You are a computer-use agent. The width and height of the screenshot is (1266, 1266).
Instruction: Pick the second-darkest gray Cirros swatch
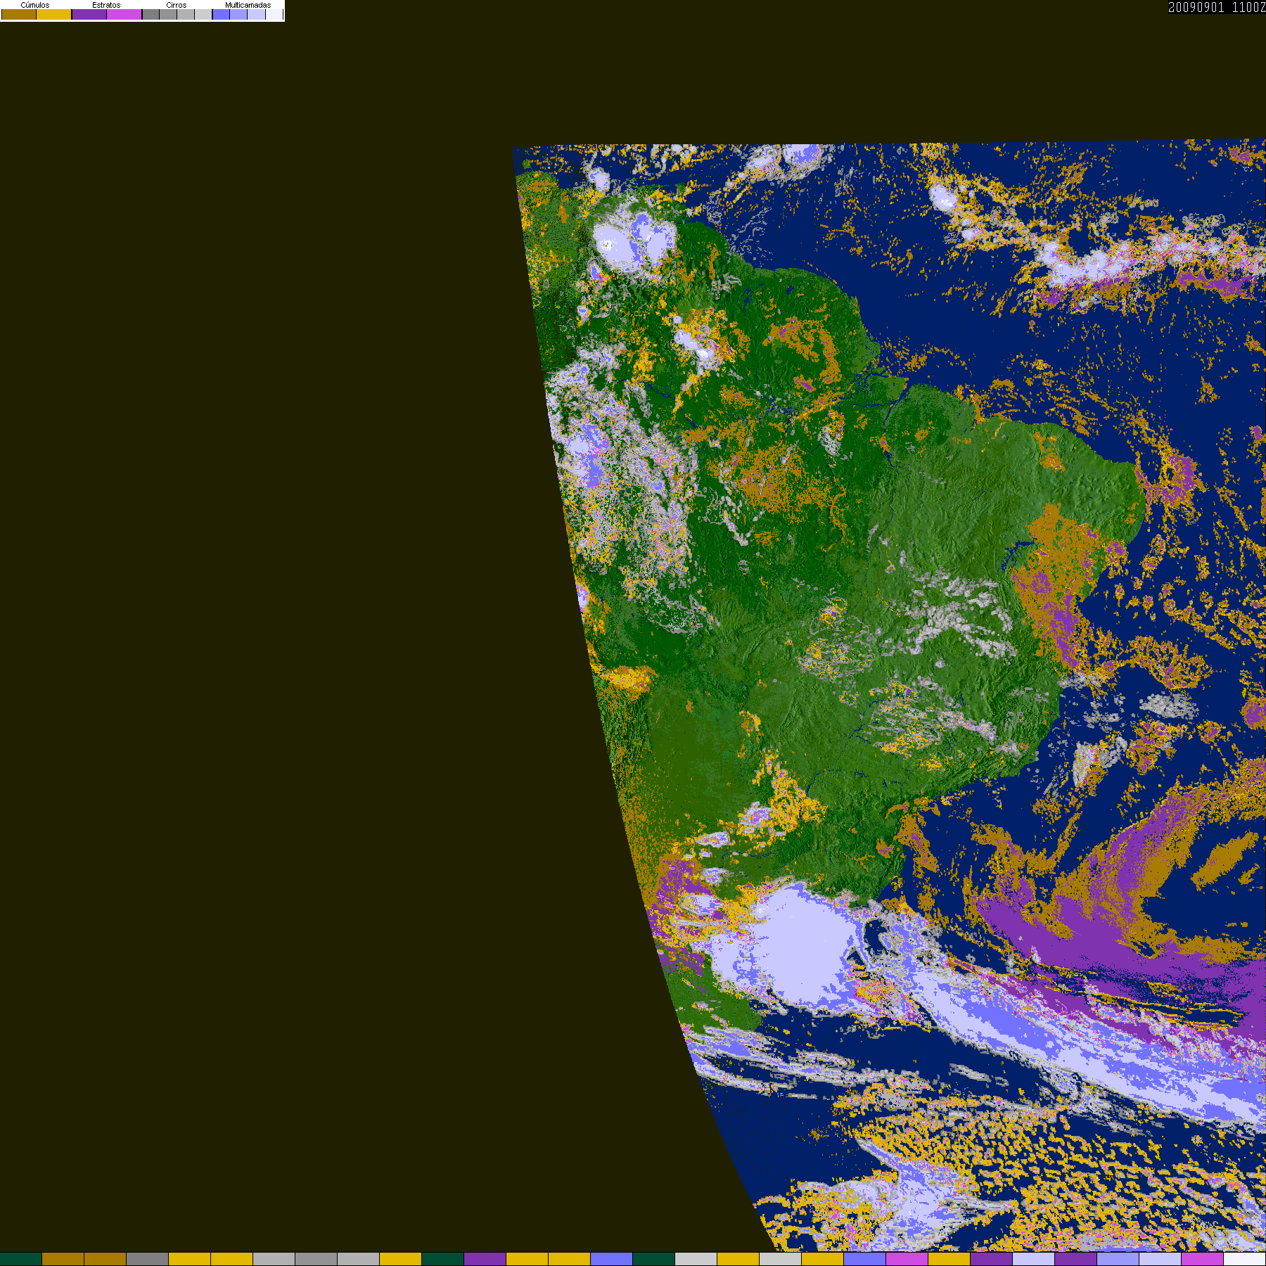(168, 14)
